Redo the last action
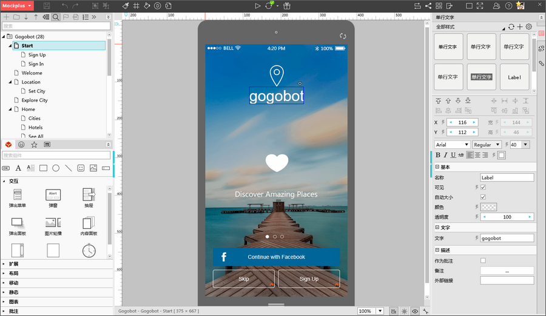 75,5
